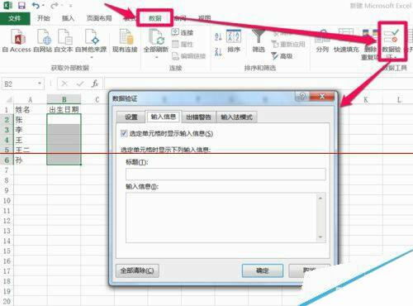Open the 设置 tab in dialog

coord(131,117)
